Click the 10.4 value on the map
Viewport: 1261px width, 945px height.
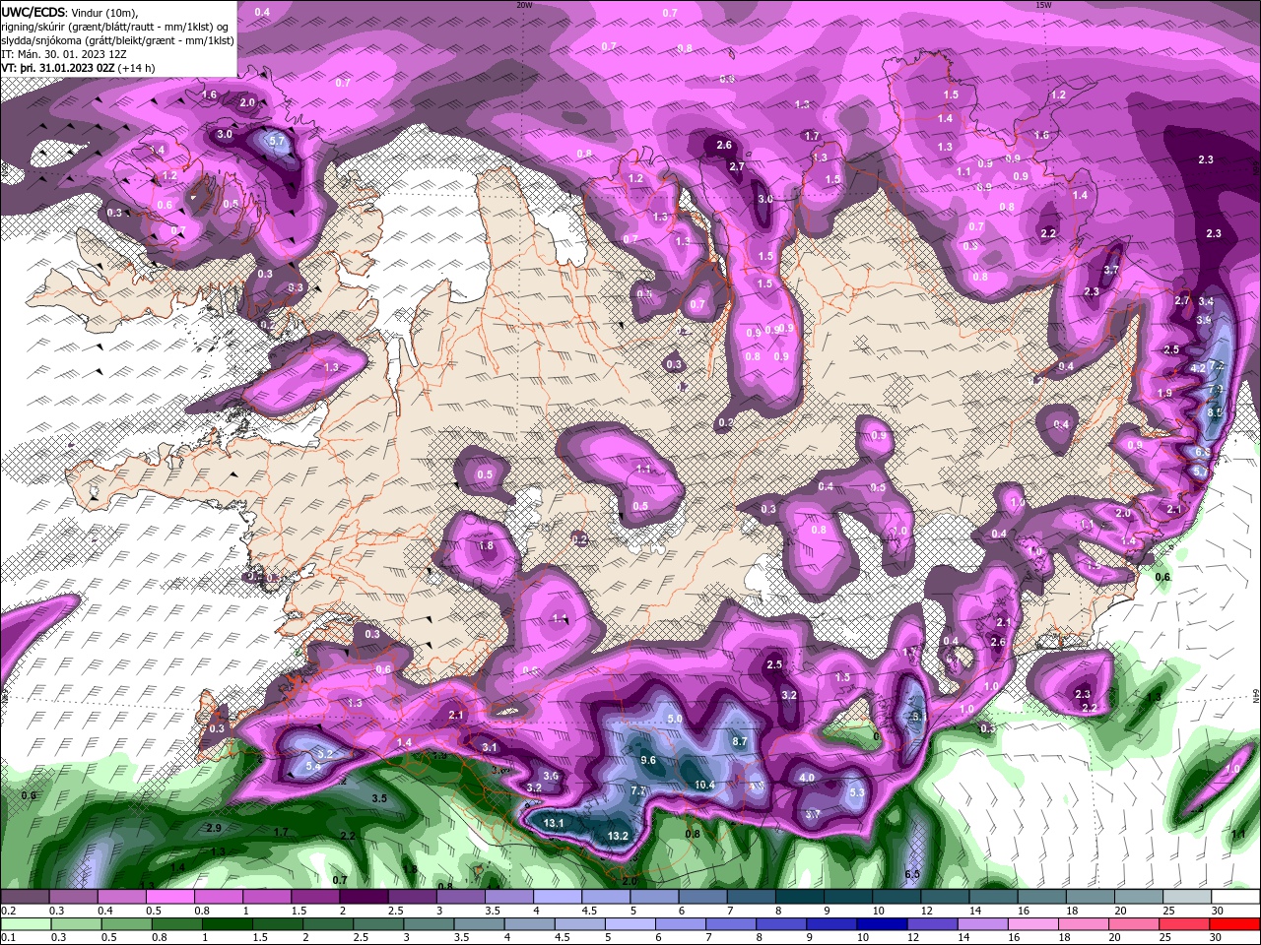point(703,785)
